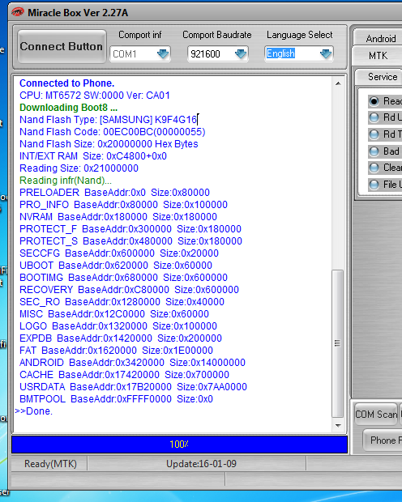The width and height of the screenshot is (402, 502).
Task: Select the Clear radio option
Action: pyautogui.click(x=374, y=168)
